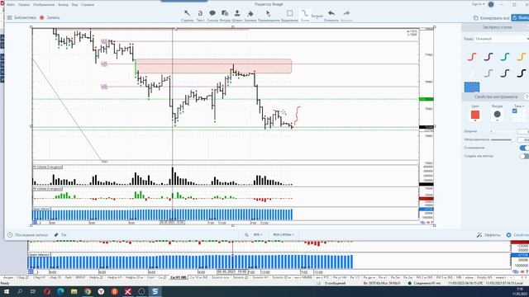Open Task View on the taskbar
The width and height of the screenshot is (529, 297).
tap(33, 291)
